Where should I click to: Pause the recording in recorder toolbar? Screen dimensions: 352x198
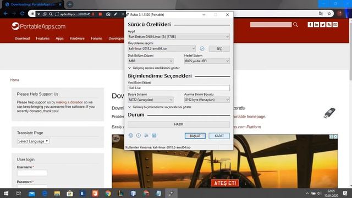click(x=93, y=14)
